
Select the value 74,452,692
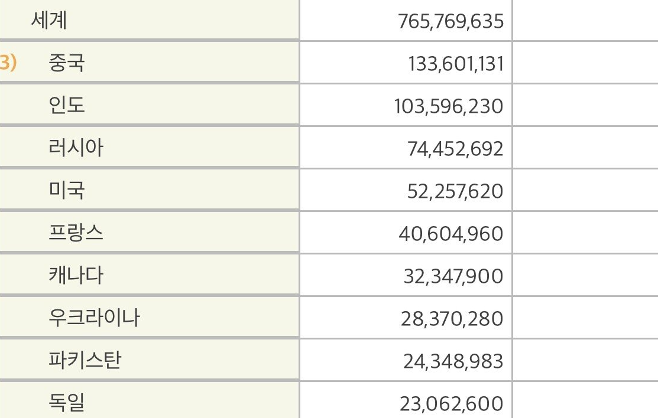point(455,149)
